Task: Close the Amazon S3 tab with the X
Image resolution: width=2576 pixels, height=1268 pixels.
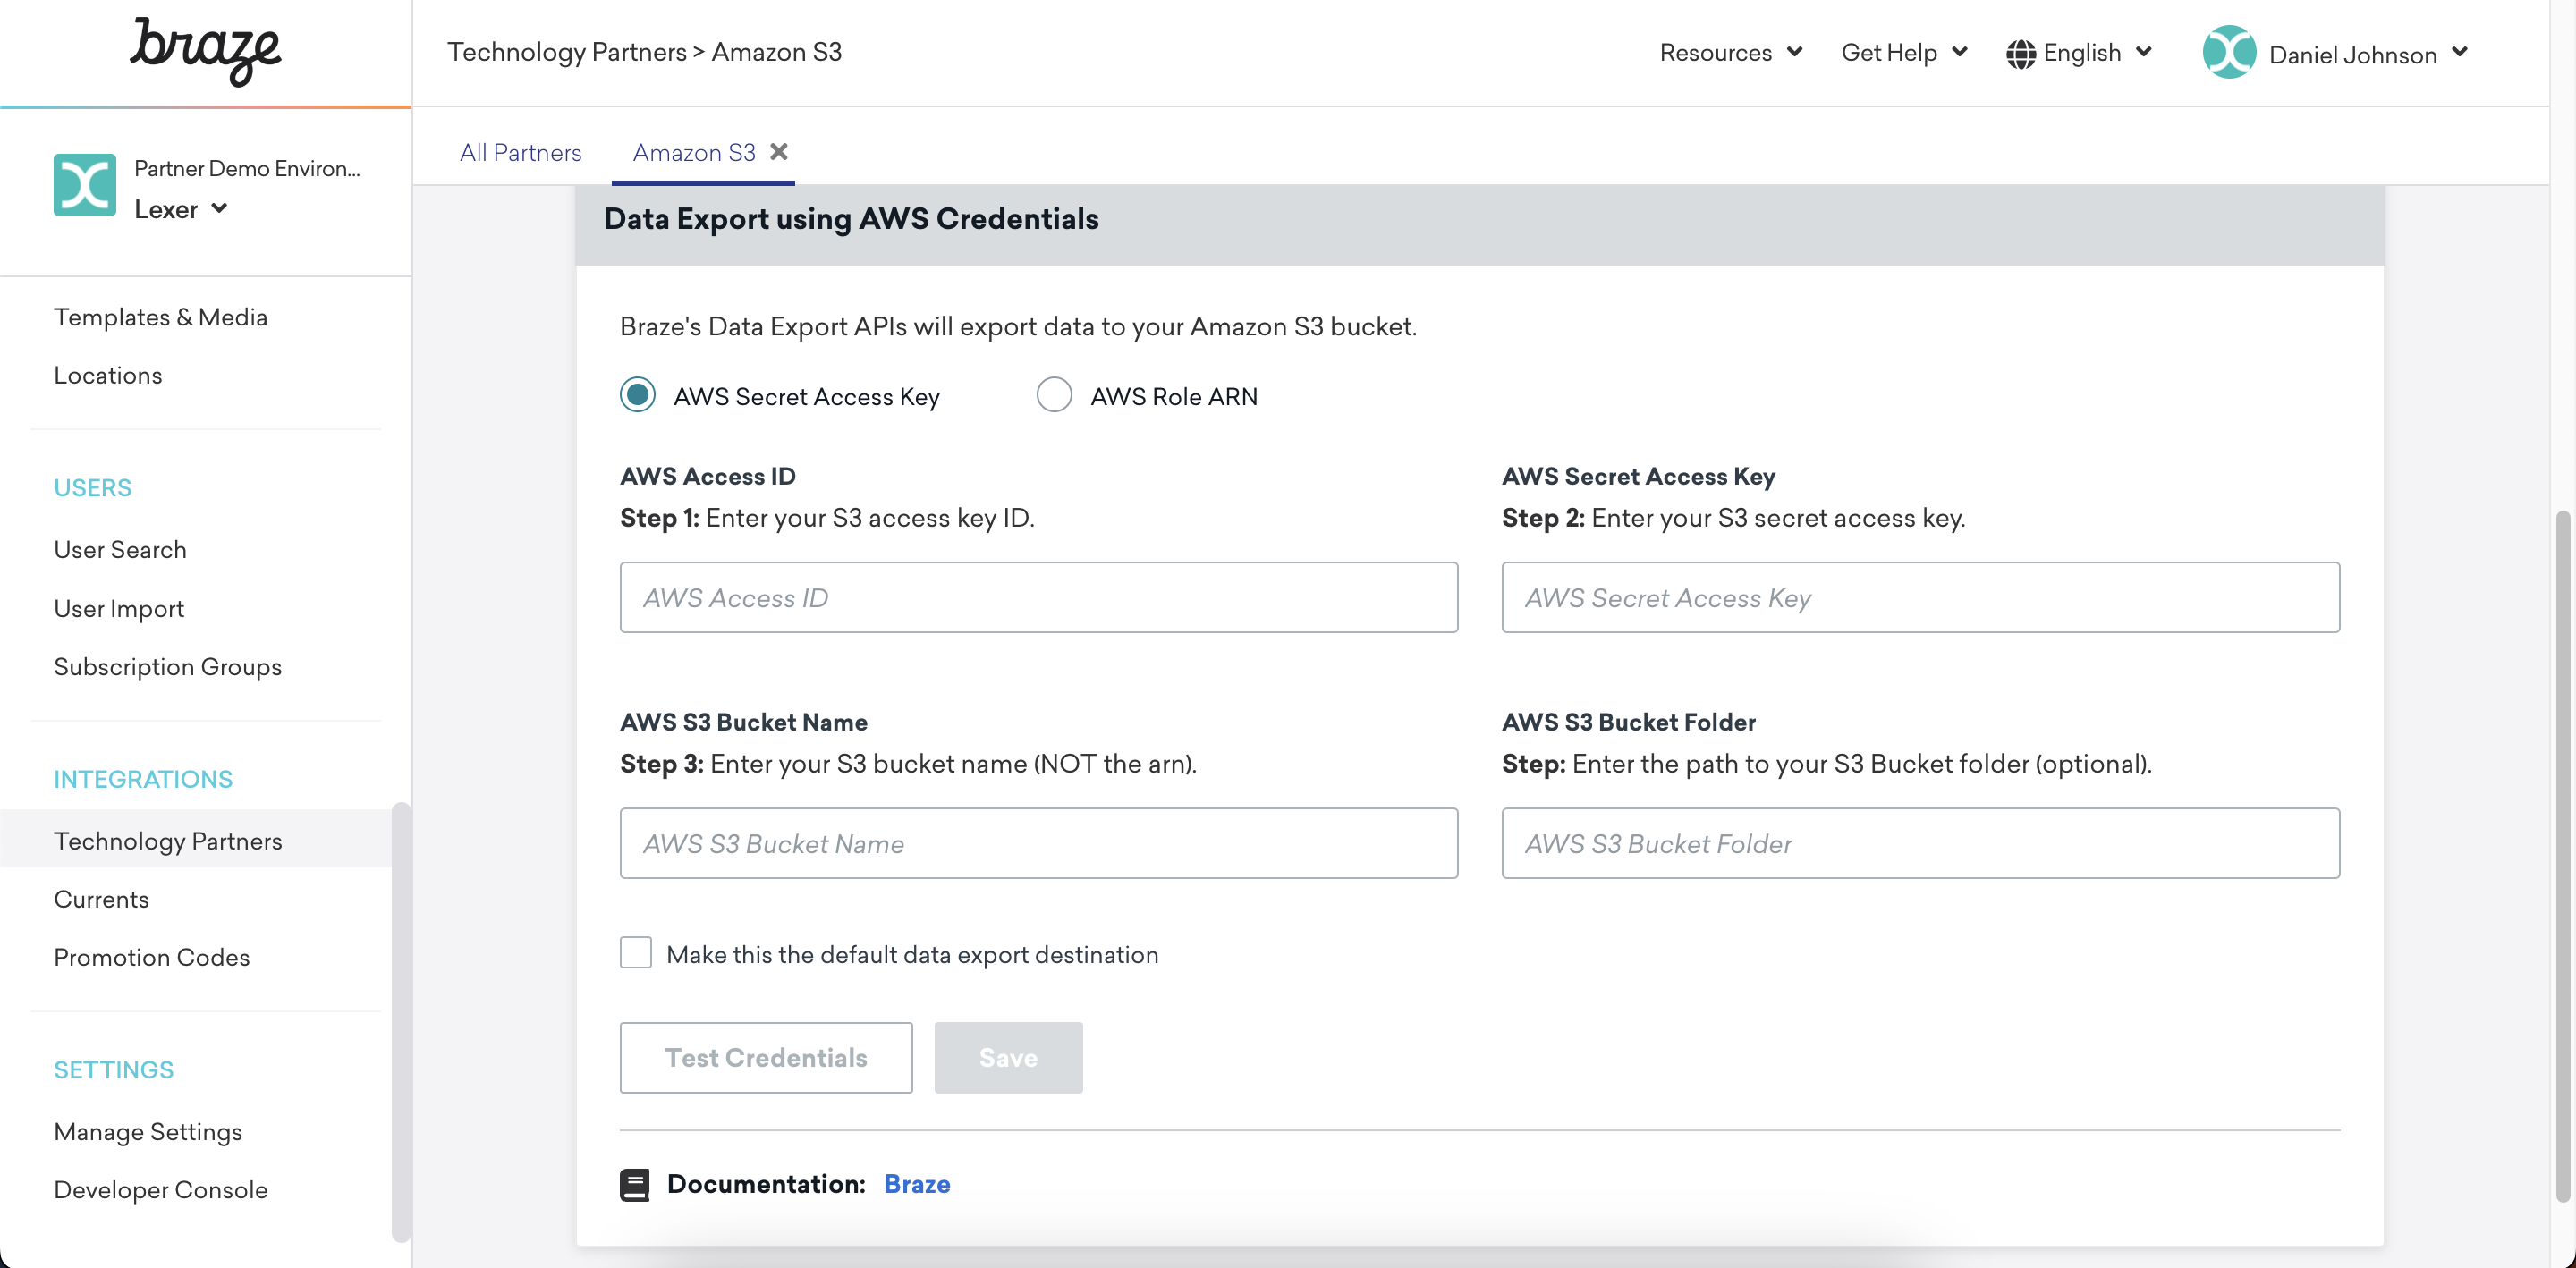Action: 779,151
